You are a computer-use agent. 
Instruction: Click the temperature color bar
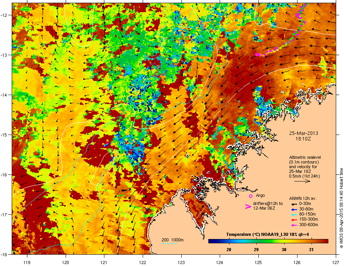coord(268,241)
